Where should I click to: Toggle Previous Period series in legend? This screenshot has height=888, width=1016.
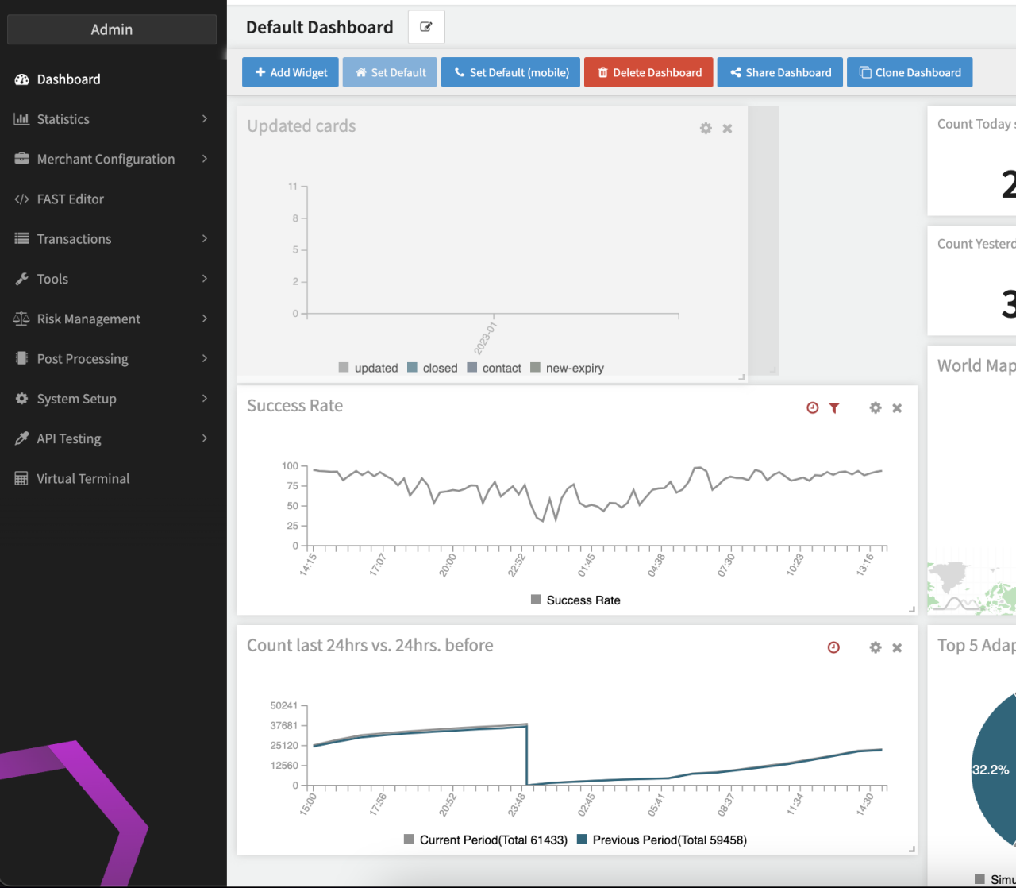point(662,840)
